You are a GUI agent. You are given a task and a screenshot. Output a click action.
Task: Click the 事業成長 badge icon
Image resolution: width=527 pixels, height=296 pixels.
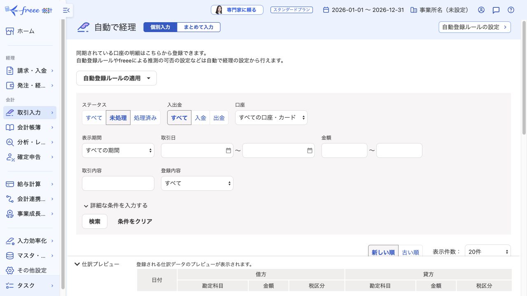pyautogui.click(x=10, y=214)
